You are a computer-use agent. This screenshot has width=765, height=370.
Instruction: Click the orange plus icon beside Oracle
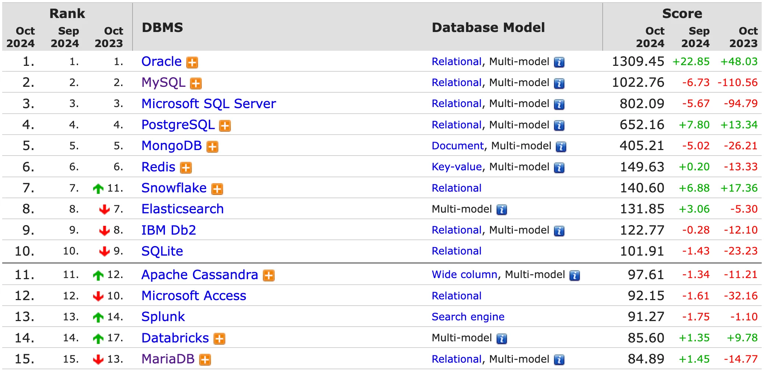[192, 63]
